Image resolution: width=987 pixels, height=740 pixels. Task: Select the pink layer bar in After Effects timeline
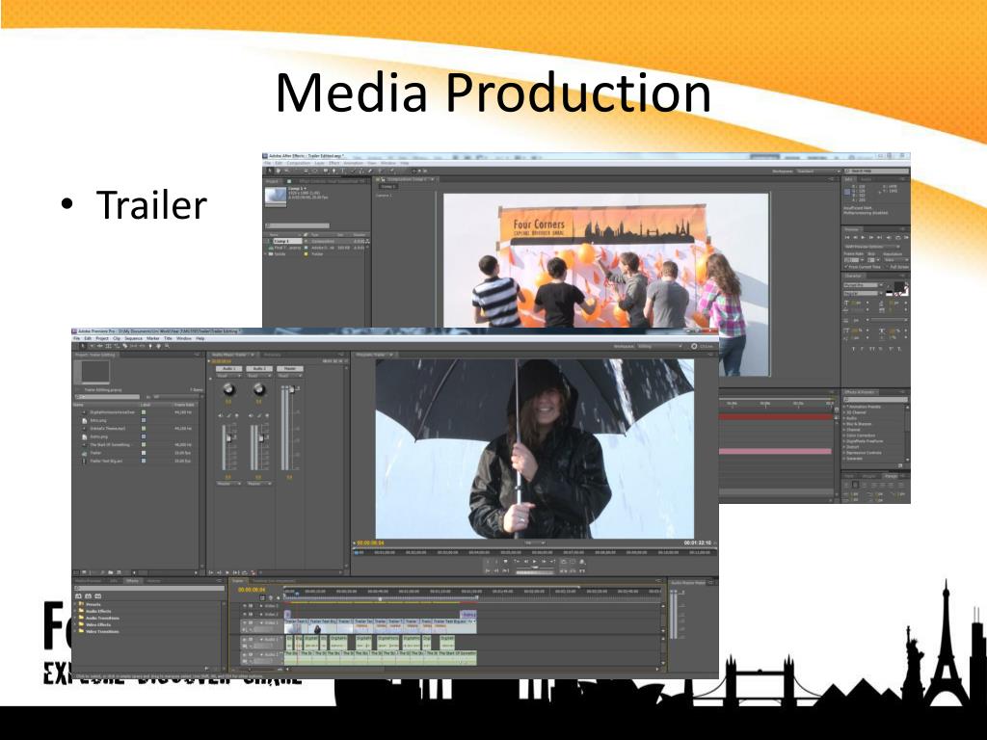pos(776,451)
